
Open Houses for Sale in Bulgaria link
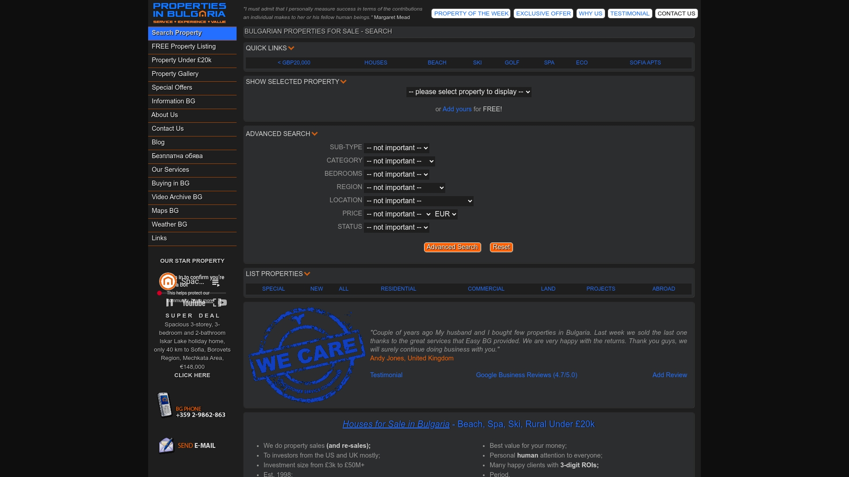396,424
